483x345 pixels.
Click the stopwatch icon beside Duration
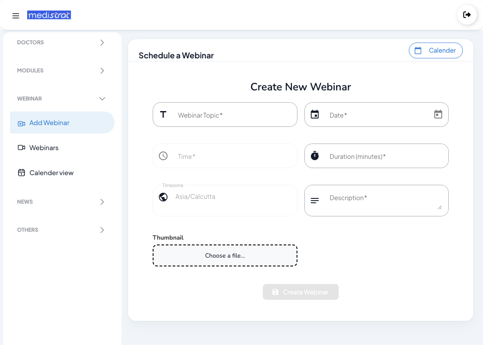(x=315, y=156)
